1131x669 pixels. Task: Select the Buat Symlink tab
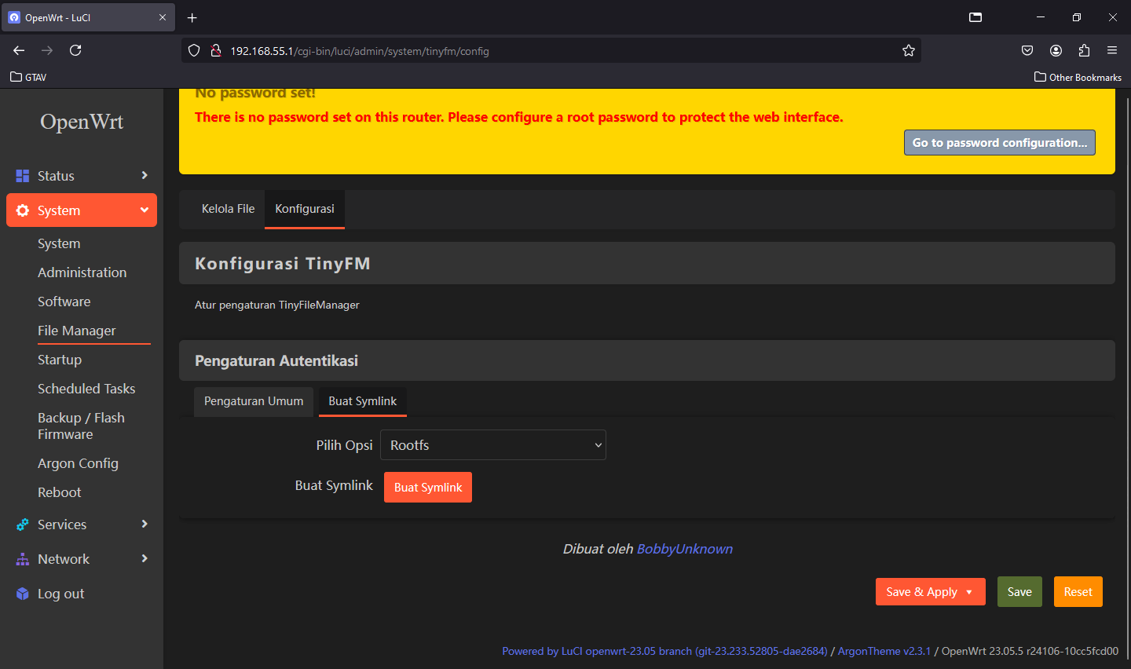pos(363,401)
